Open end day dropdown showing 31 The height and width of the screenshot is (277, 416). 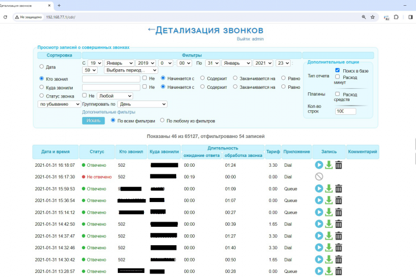(212, 63)
